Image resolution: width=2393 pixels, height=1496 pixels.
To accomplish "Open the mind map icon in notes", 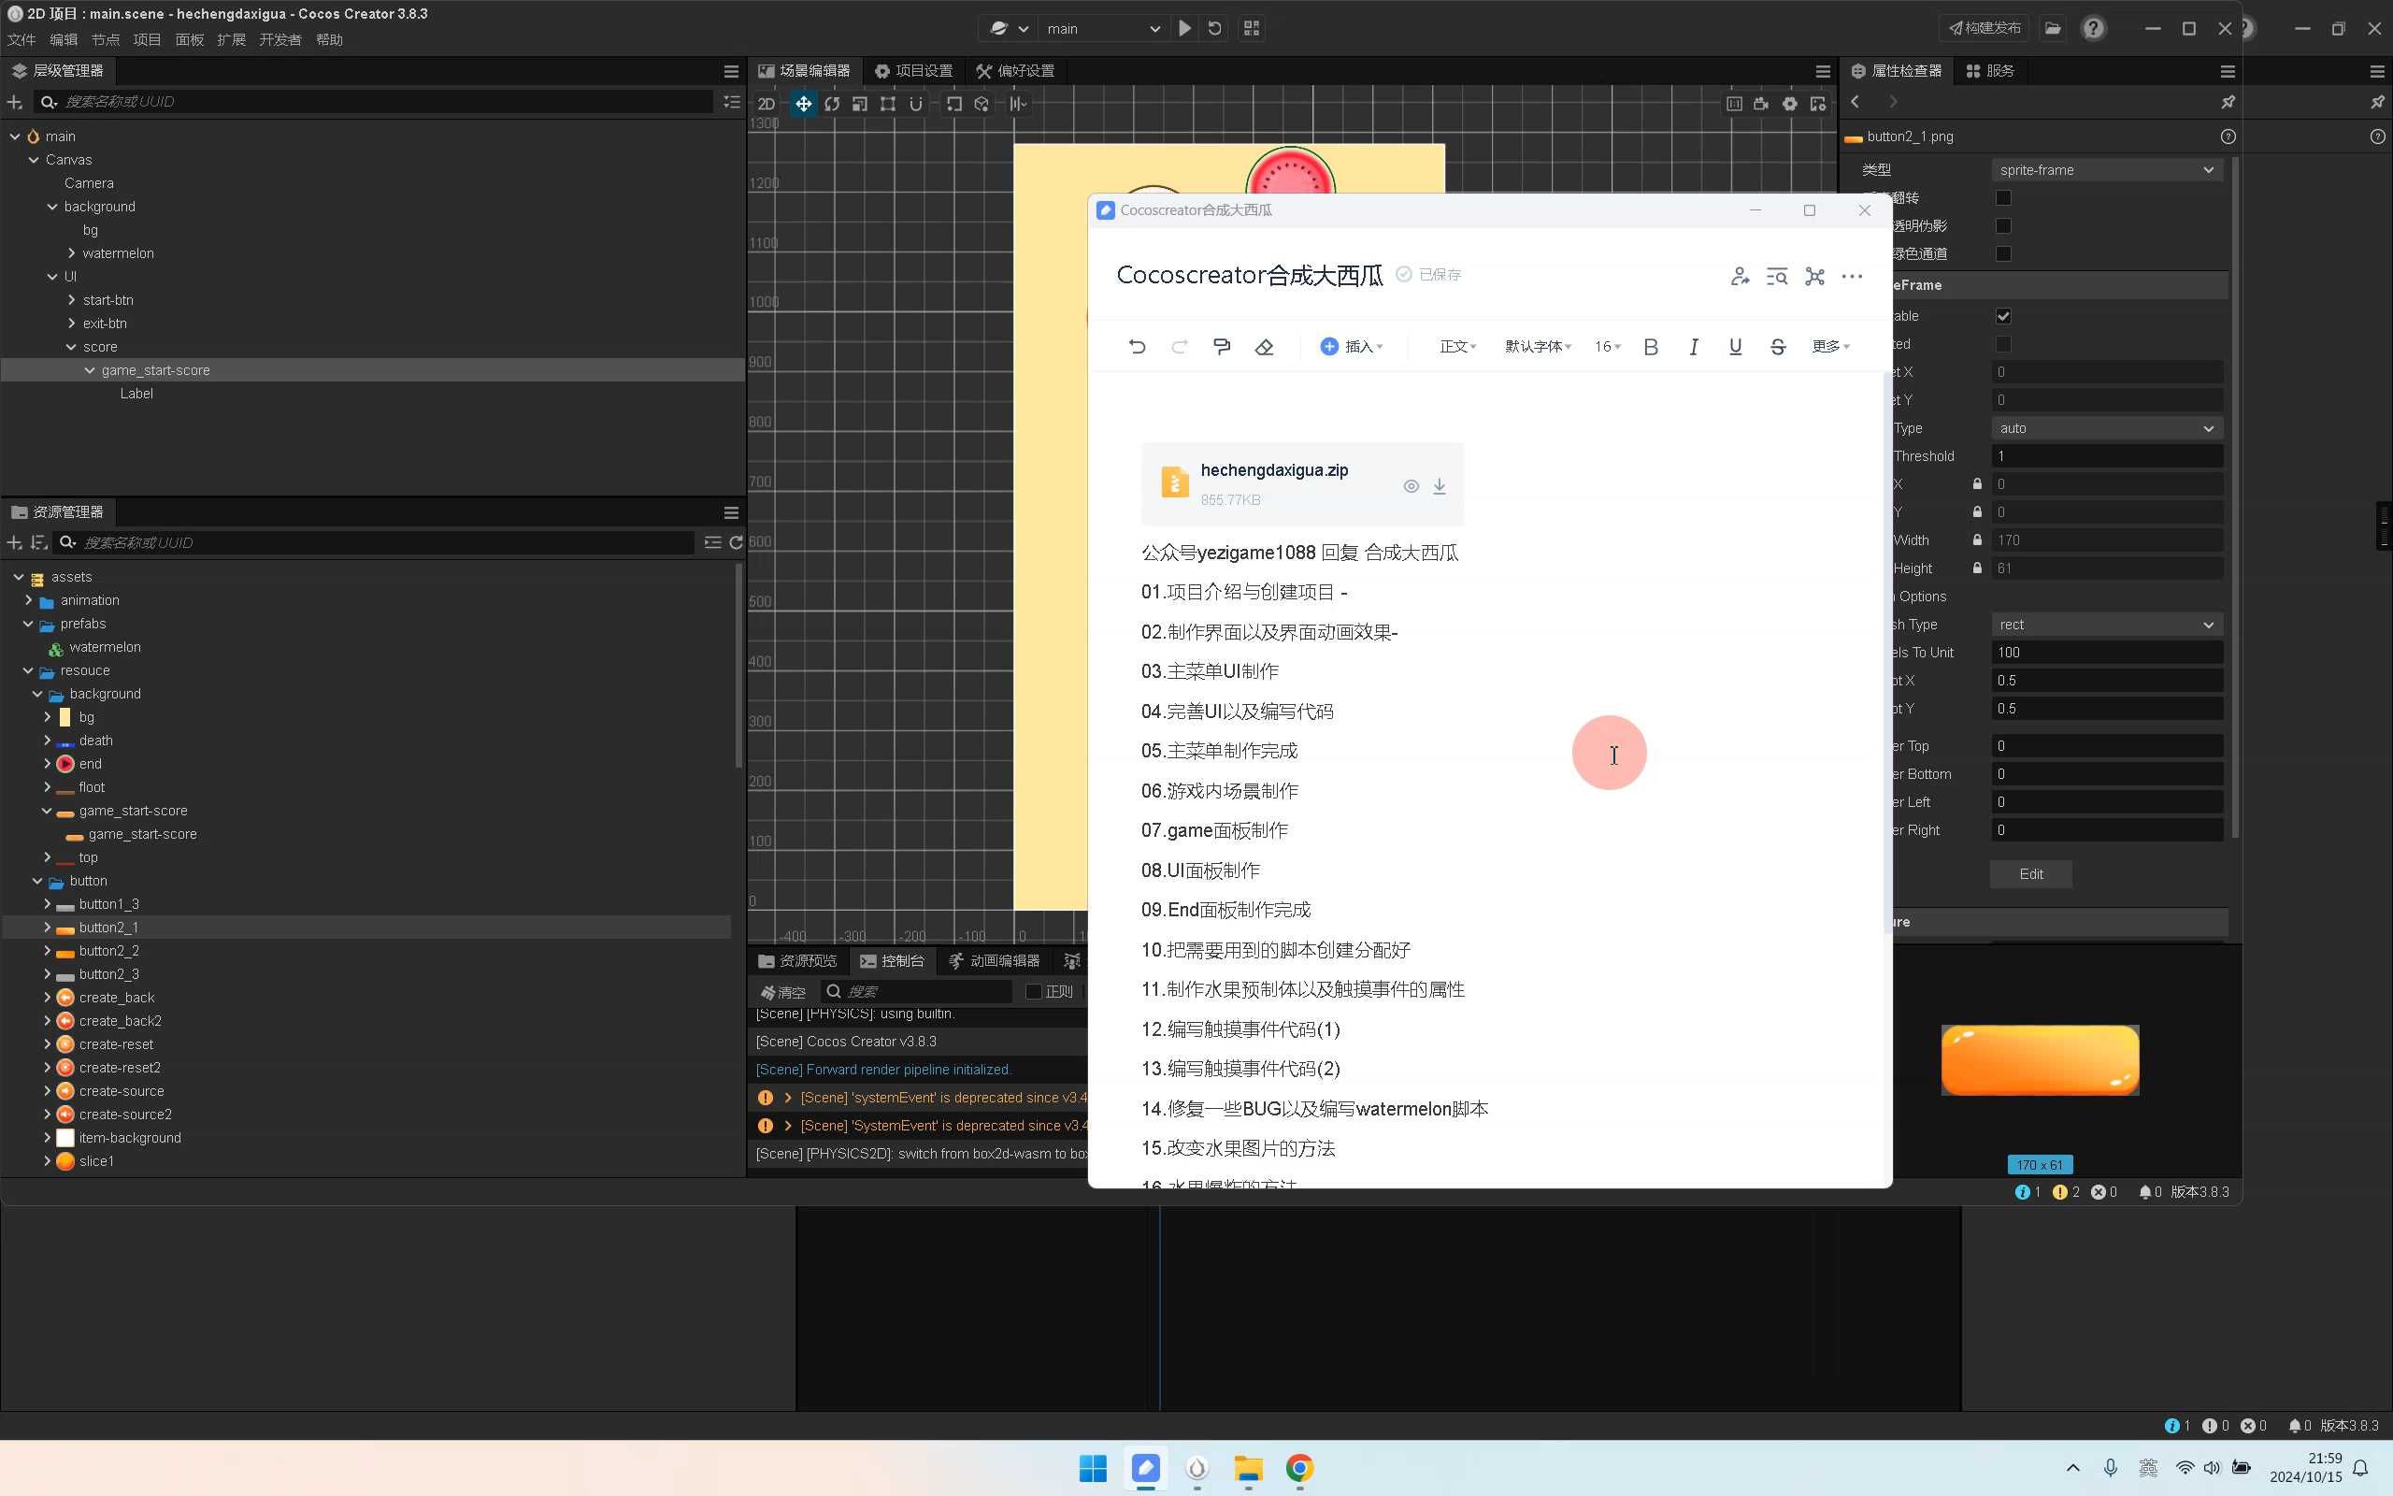I will [1814, 277].
